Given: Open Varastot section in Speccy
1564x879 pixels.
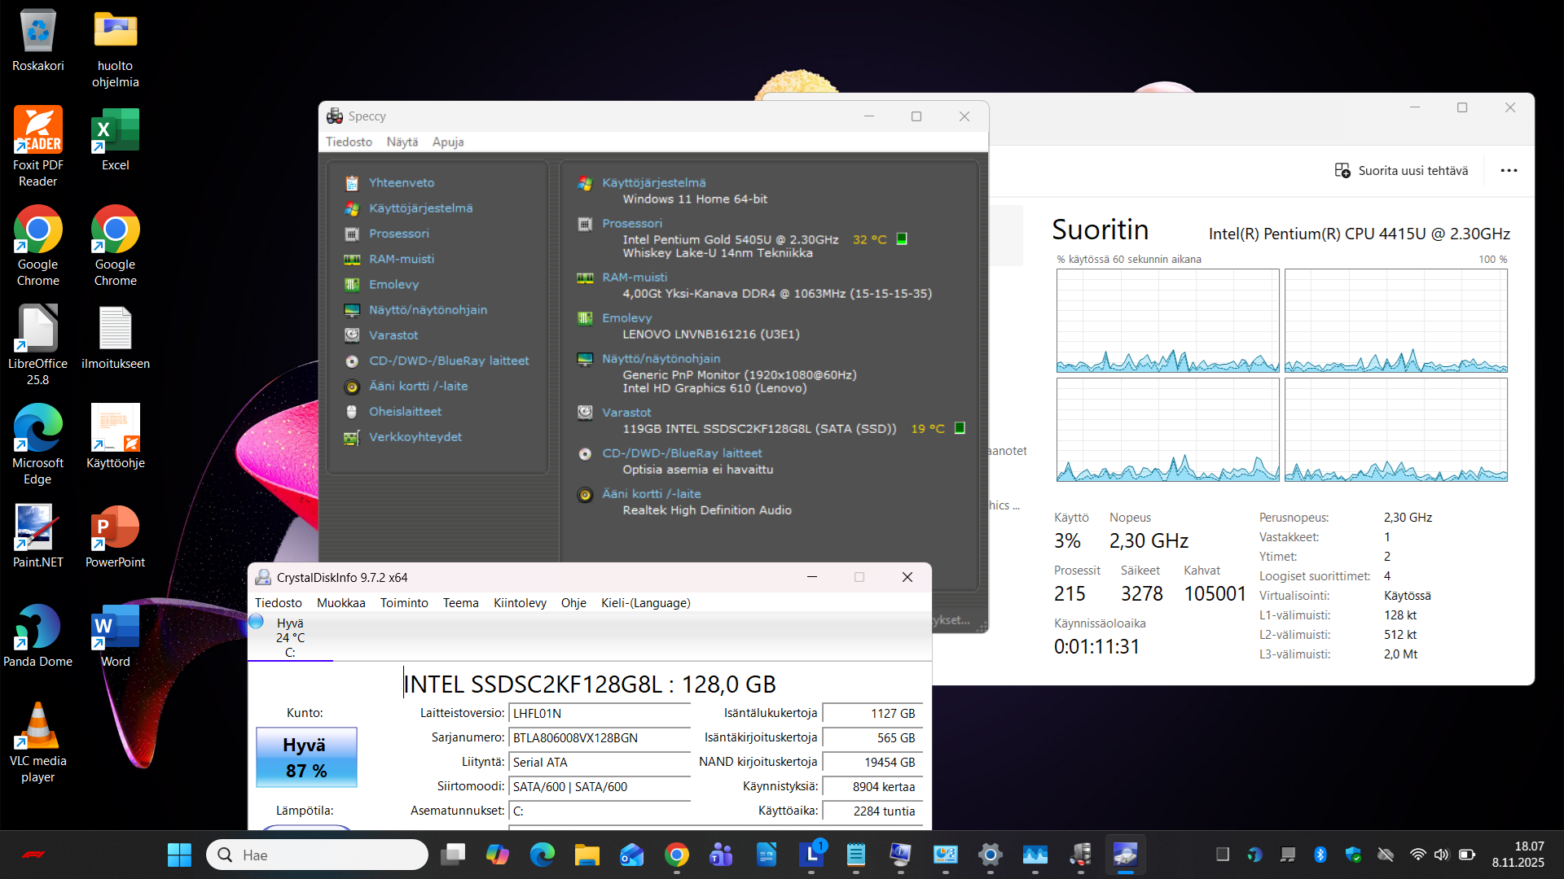Looking at the screenshot, I should [393, 335].
